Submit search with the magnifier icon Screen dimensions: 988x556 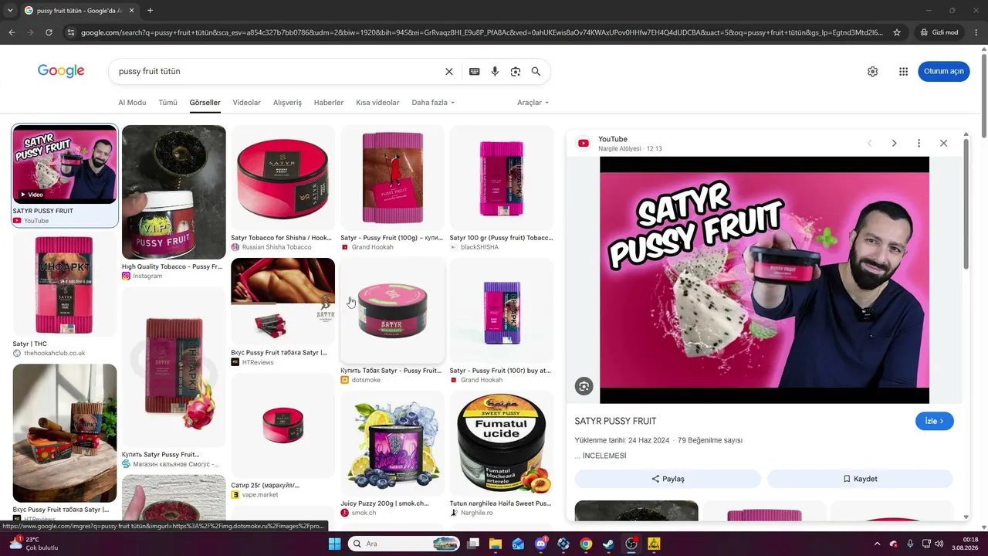click(x=536, y=71)
